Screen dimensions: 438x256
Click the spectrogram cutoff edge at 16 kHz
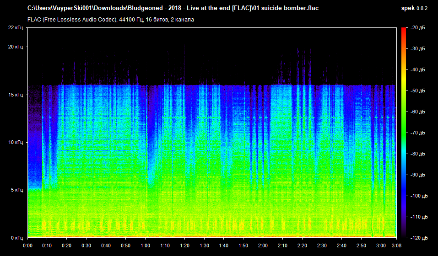212,85
